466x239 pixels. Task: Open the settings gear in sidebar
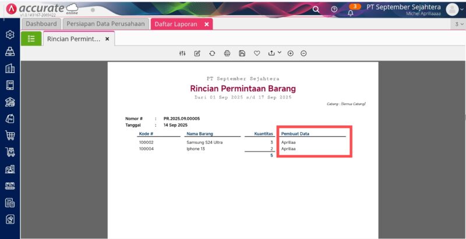coord(10,35)
